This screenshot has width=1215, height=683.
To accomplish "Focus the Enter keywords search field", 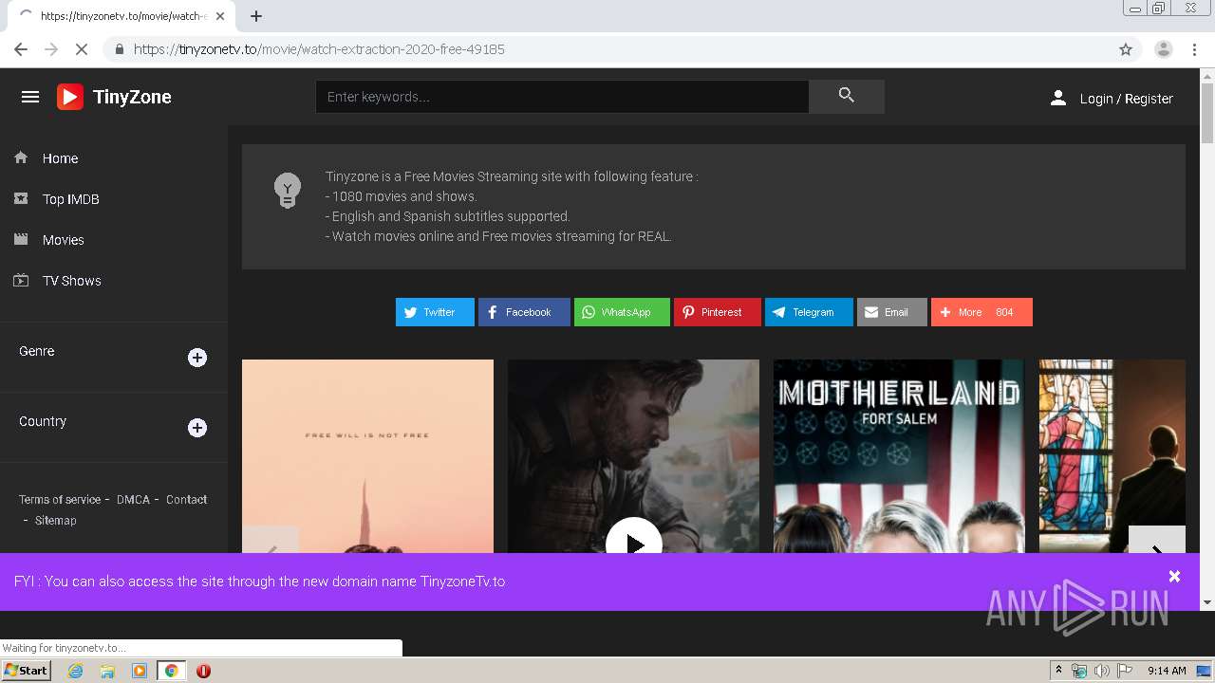I will (x=562, y=97).
